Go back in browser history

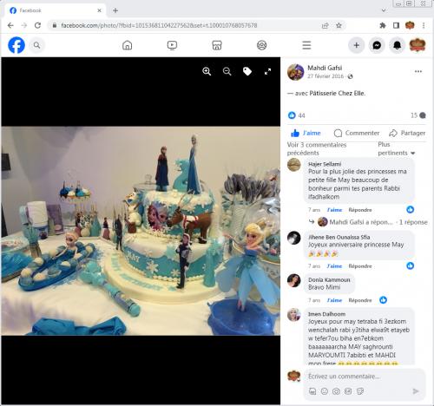[10, 25]
